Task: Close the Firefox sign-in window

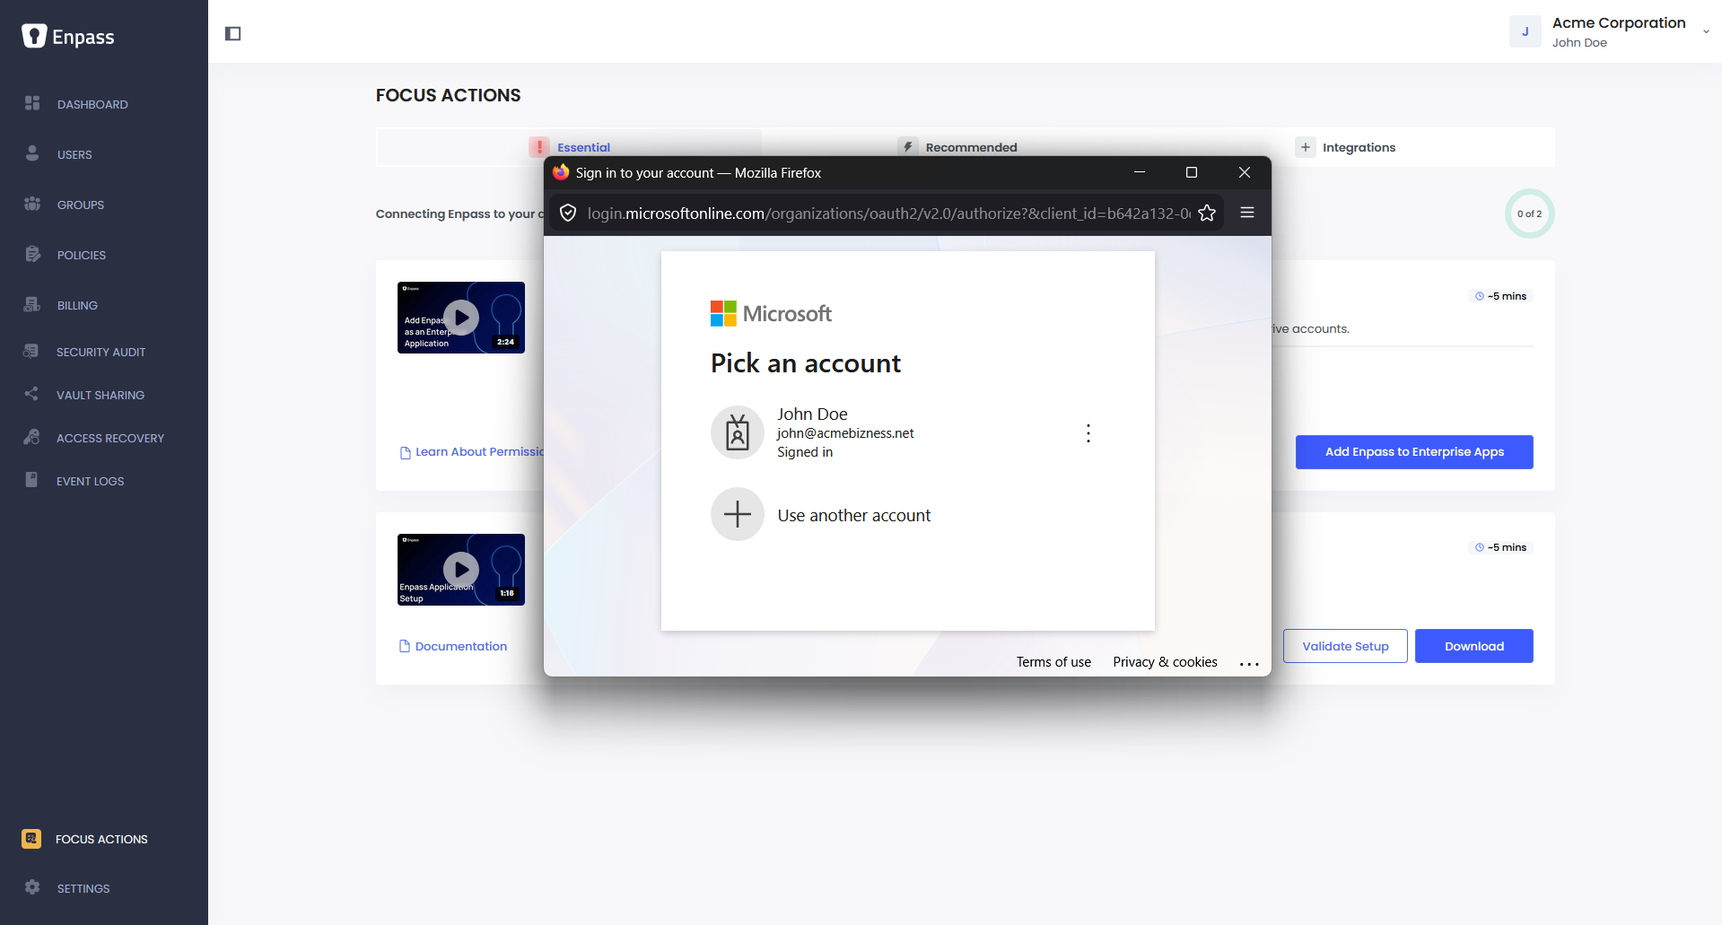Action: pyautogui.click(x=1245, y=172)
